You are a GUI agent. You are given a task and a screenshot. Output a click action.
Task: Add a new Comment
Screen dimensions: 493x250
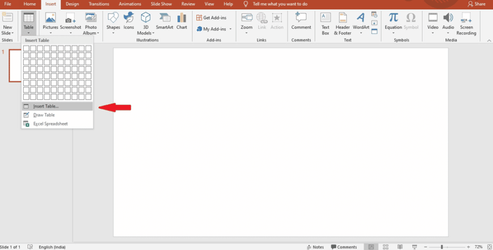pyautogui.click(x=301, y=22)
